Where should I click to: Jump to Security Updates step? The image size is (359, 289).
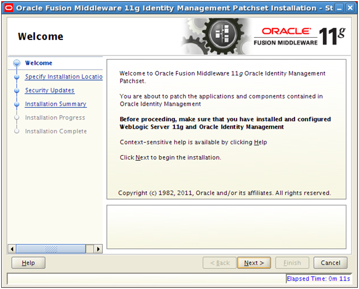[50, 90]
